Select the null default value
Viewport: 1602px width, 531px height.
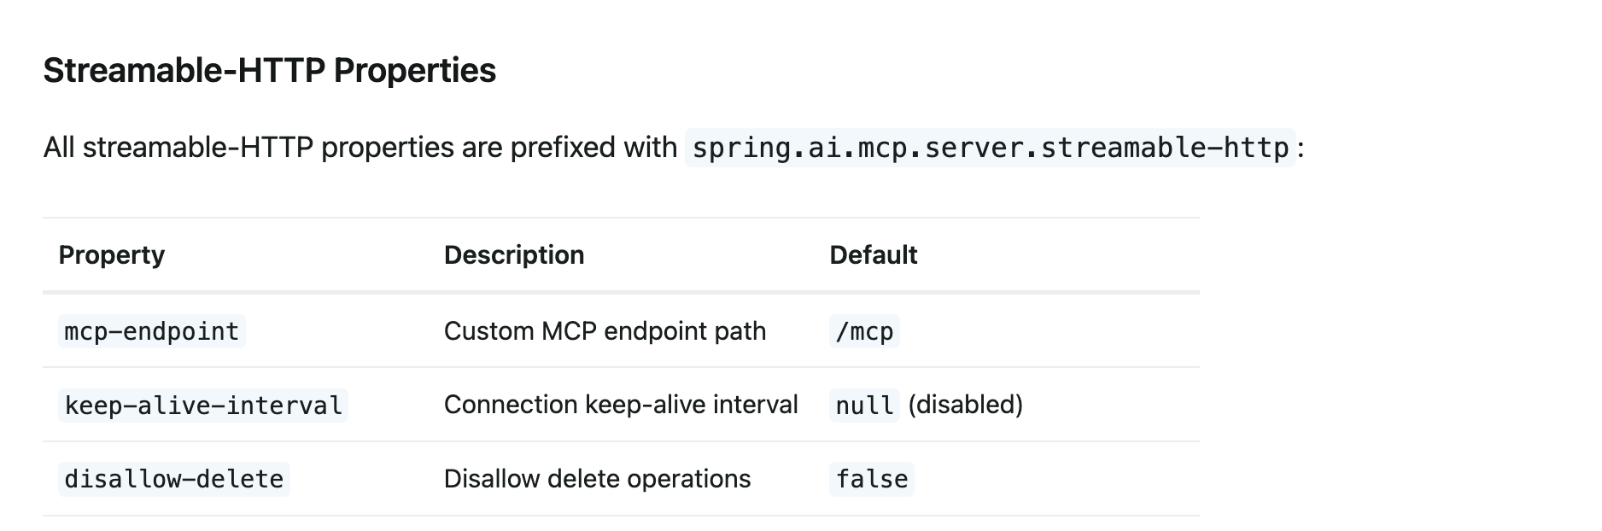click(864, 405)
